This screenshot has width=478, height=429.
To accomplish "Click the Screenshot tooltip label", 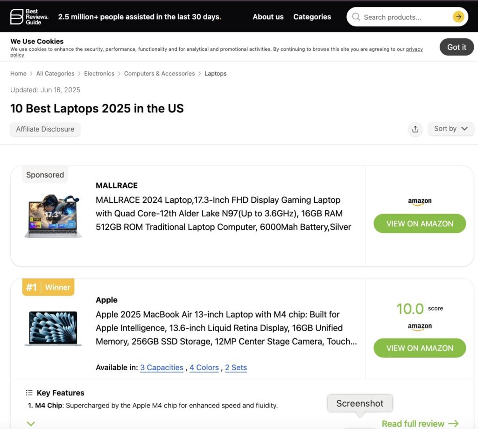I will click(x=360, y=403).
